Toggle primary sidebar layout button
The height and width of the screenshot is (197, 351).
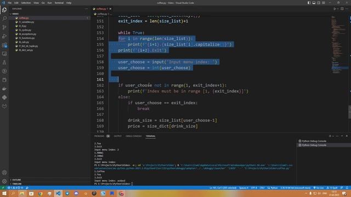point(309,3)
